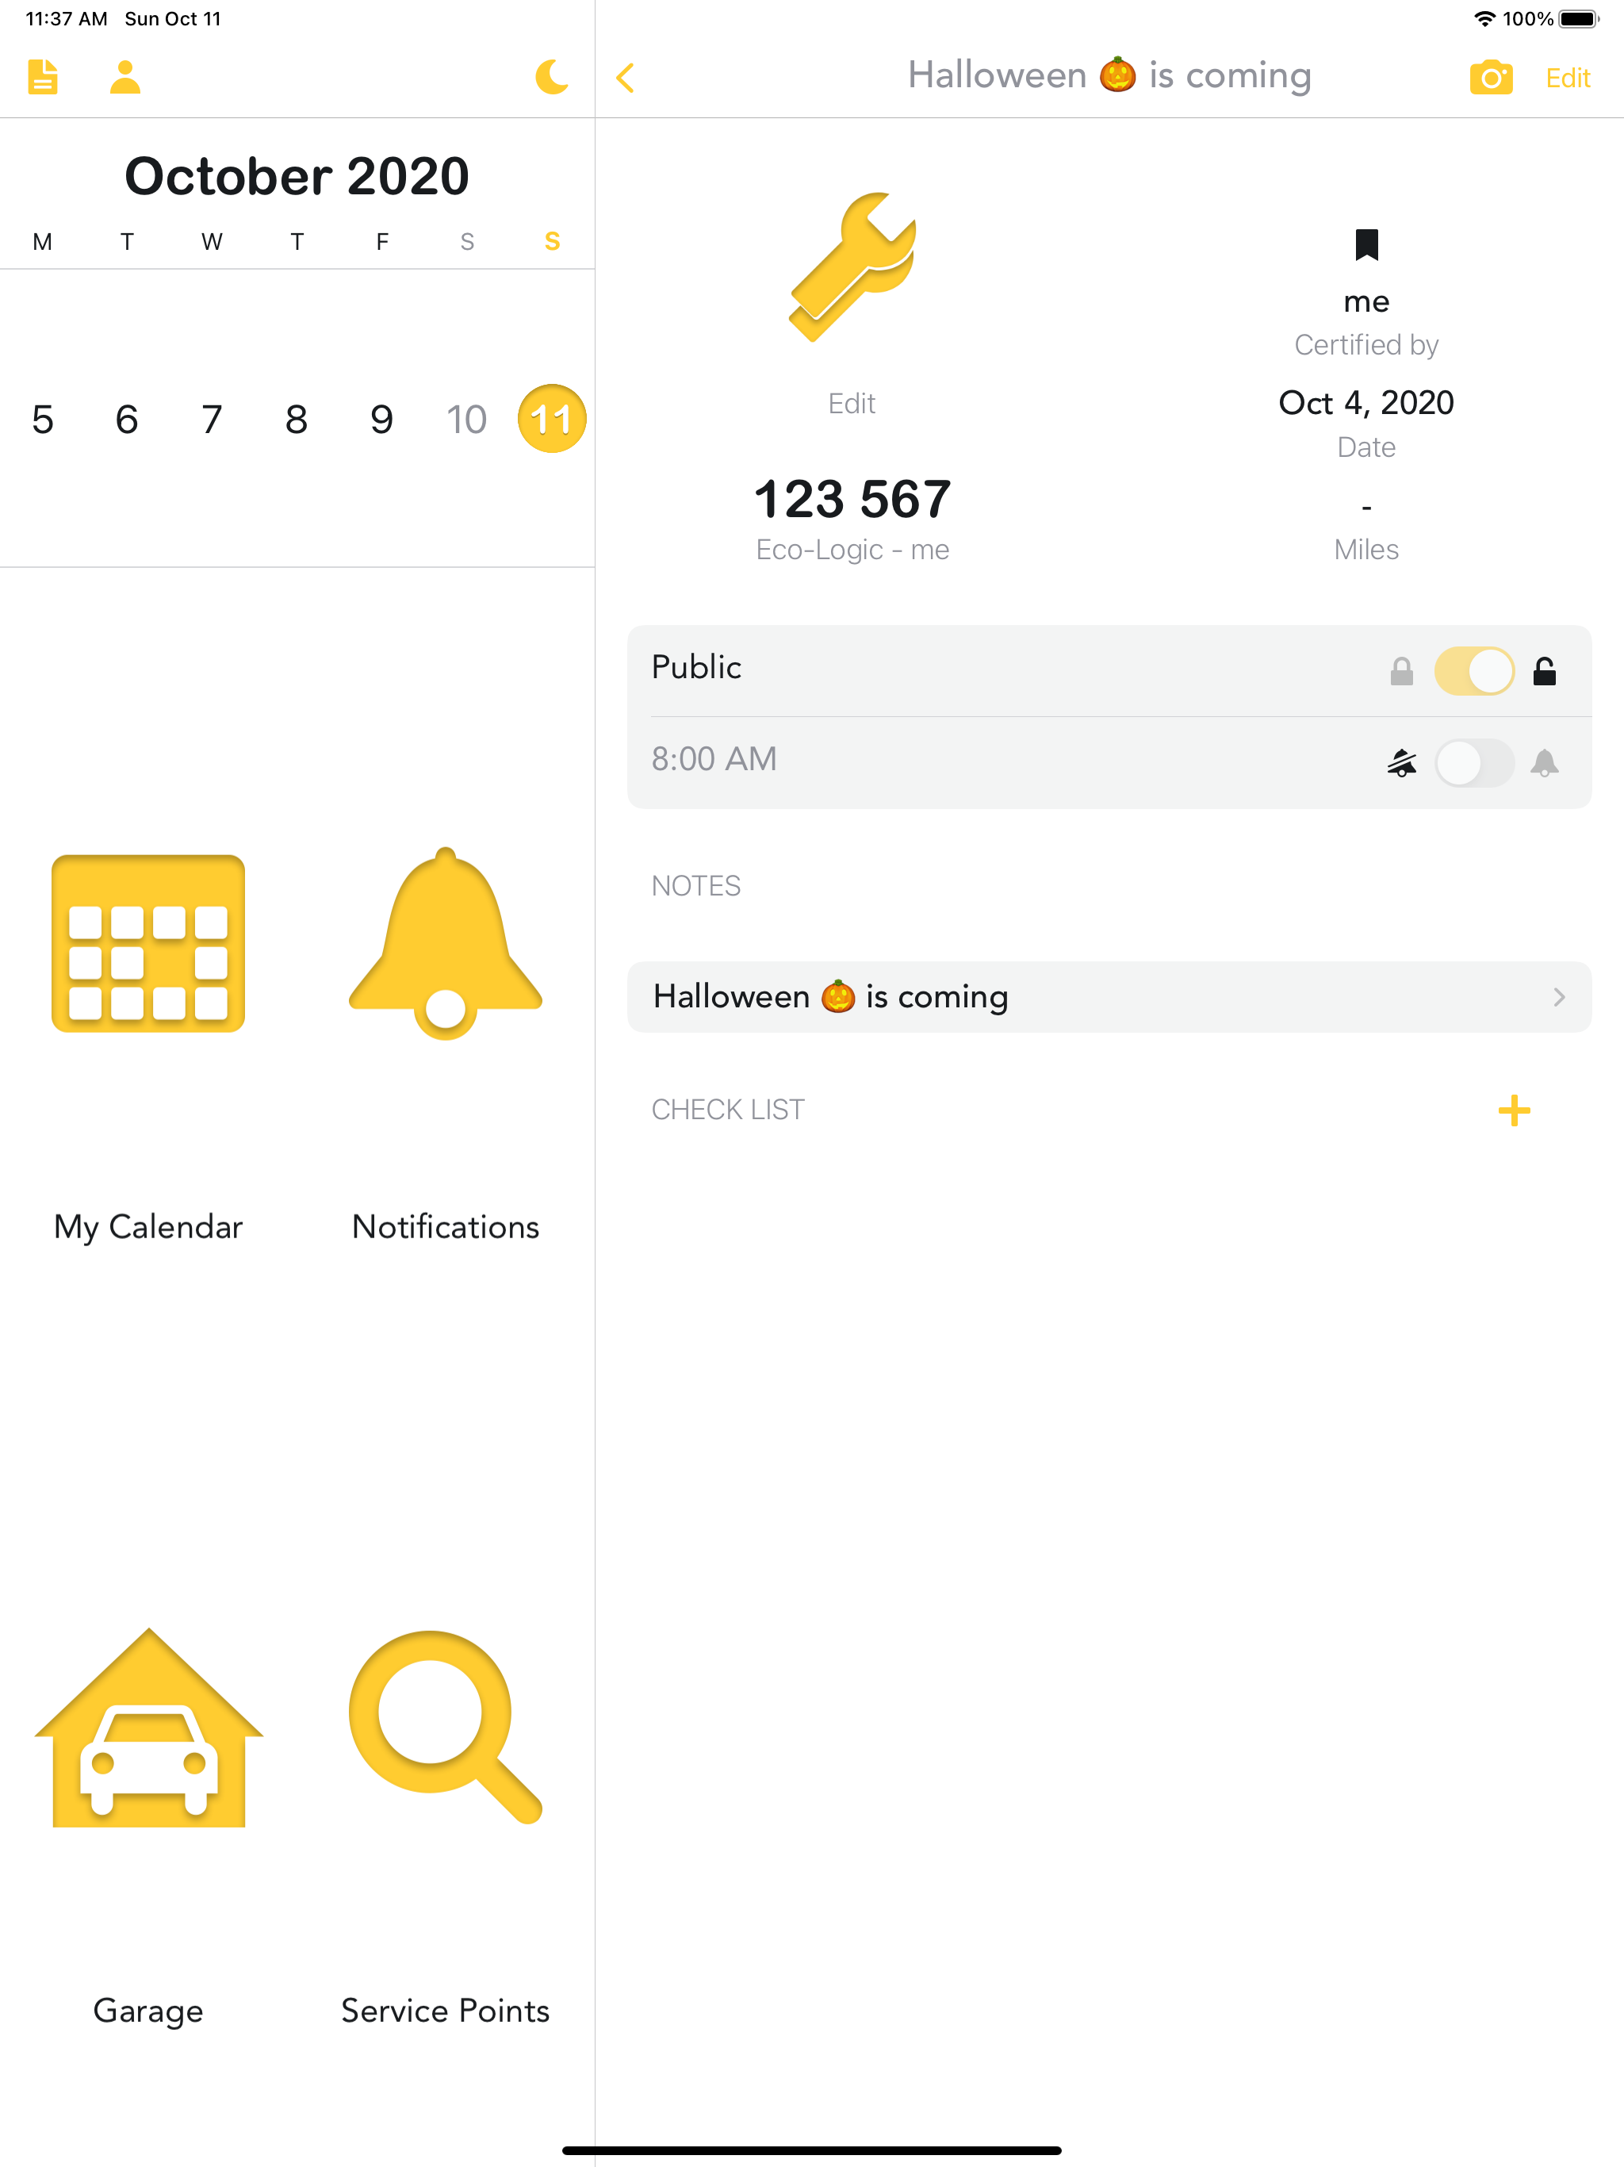Viewport: 1624px width, 2167px height.
Task: Tap Edit in the top right
Action: (1567, 78)
